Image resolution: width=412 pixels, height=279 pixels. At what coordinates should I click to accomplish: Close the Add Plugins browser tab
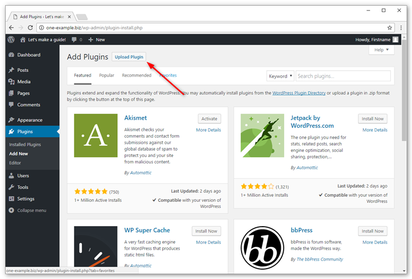pos(69,17)
